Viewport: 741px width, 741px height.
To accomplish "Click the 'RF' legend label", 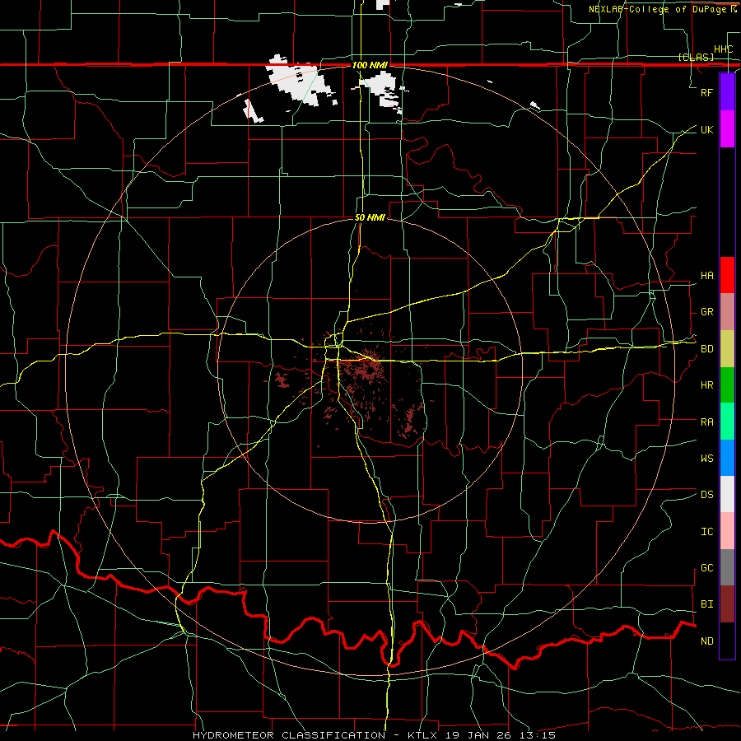I will pos(706,92).
